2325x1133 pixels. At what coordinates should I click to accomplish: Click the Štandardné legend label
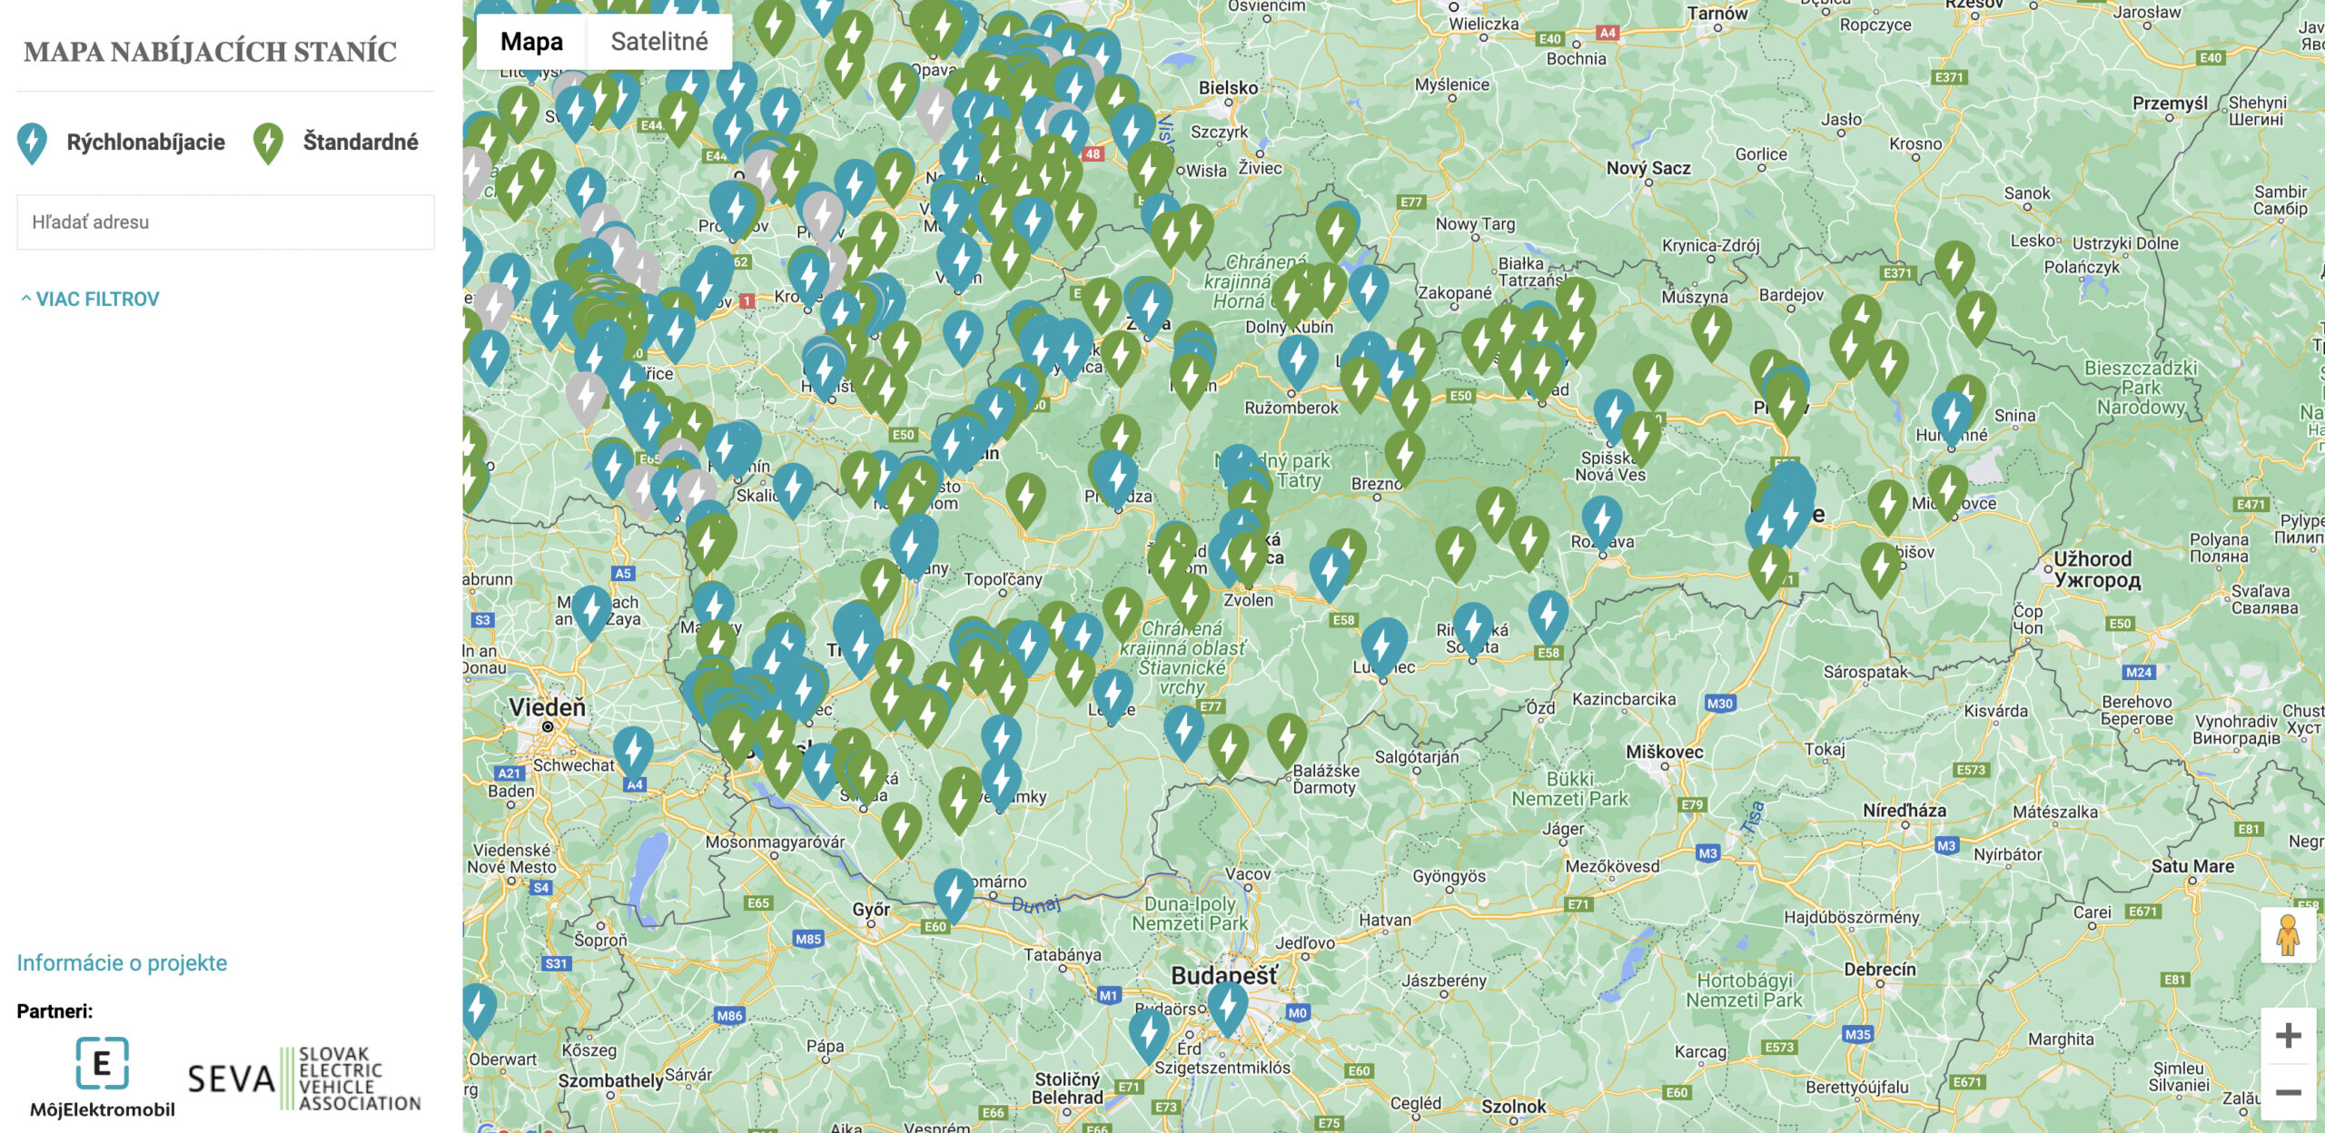click(361, 143)
